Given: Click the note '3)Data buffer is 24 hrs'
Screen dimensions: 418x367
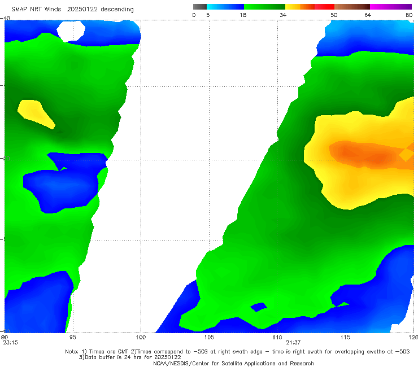Looking at the screenshot, I should click(130, 357).
